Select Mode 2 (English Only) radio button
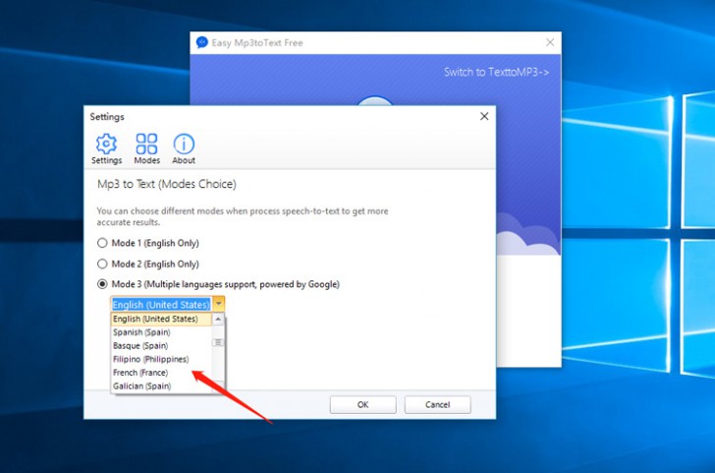715x473 pixels. click(x=102, y=264)
